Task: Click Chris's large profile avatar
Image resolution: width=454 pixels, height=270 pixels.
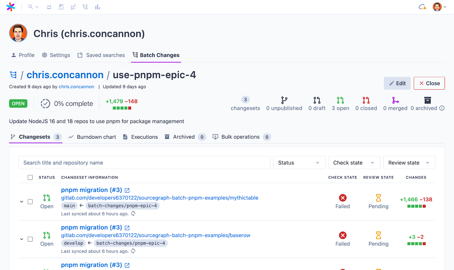Action: (18, 33)
